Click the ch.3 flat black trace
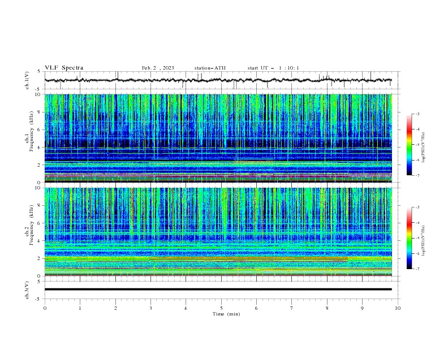Viewport: 448px width, 346px height. 218,289
